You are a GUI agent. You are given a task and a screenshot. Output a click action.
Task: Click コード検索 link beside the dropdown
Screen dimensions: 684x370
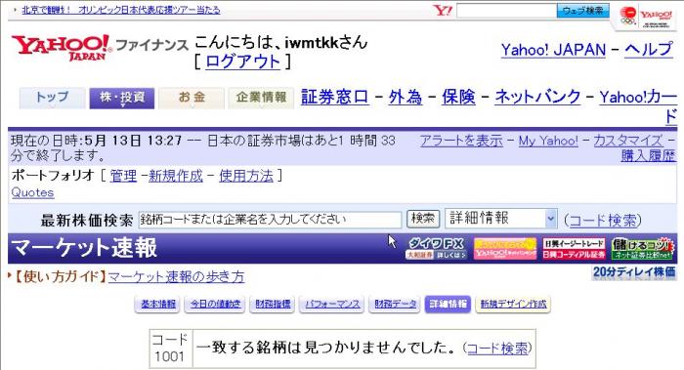[x=603, y=220]
